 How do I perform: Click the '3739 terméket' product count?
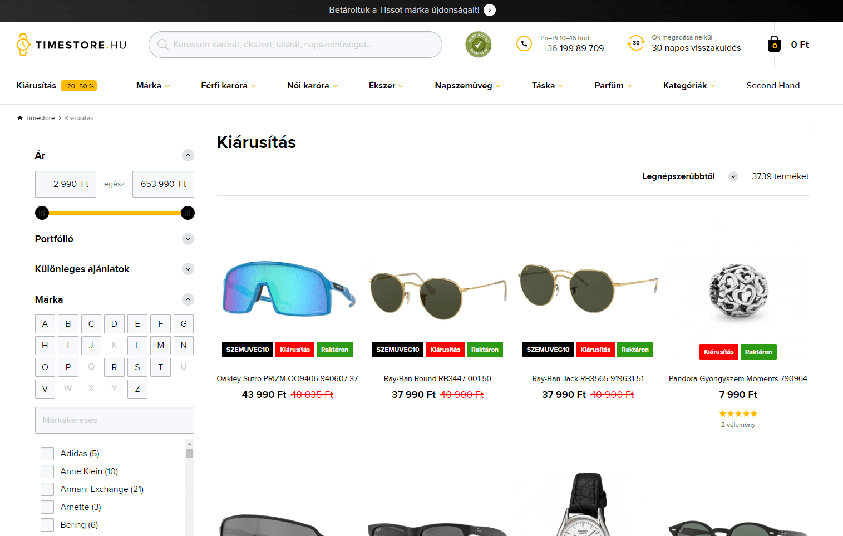click(x=780, y=176)
